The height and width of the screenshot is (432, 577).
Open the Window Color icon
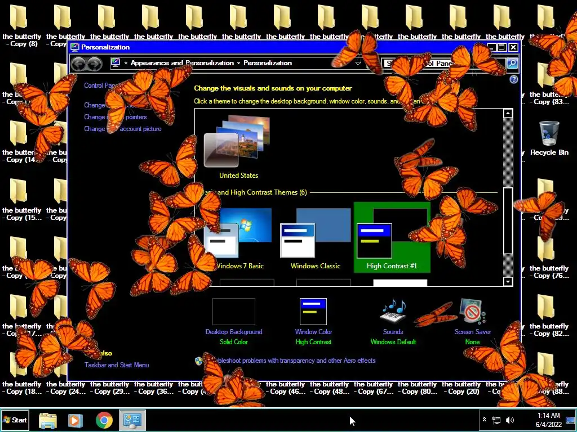point(313,312)
